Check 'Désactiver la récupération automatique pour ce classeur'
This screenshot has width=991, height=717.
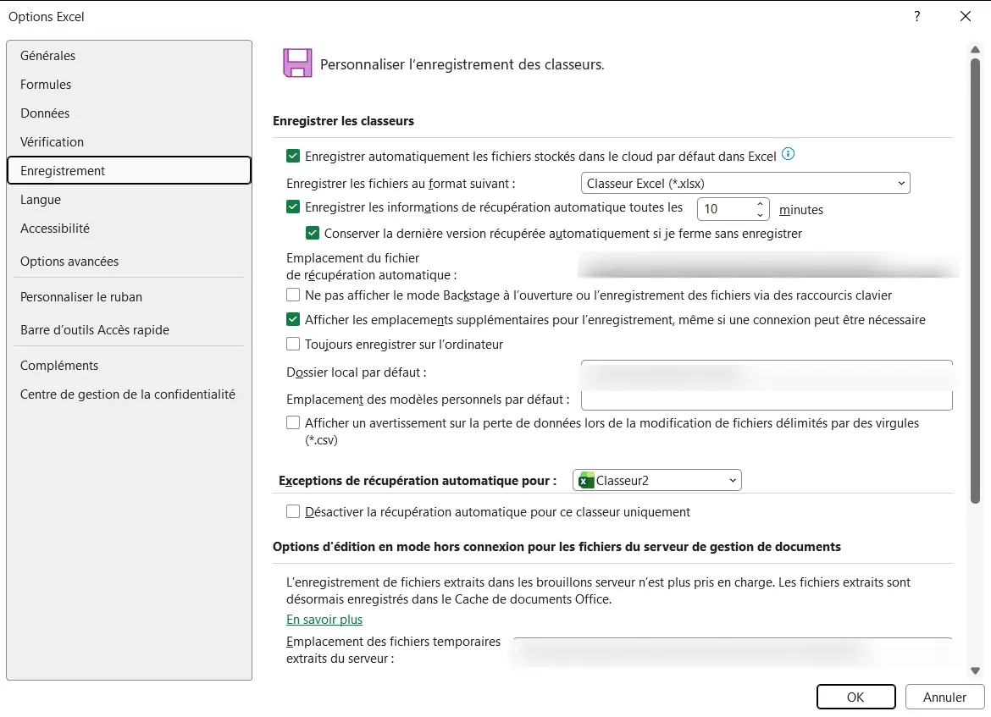(292, 511)
